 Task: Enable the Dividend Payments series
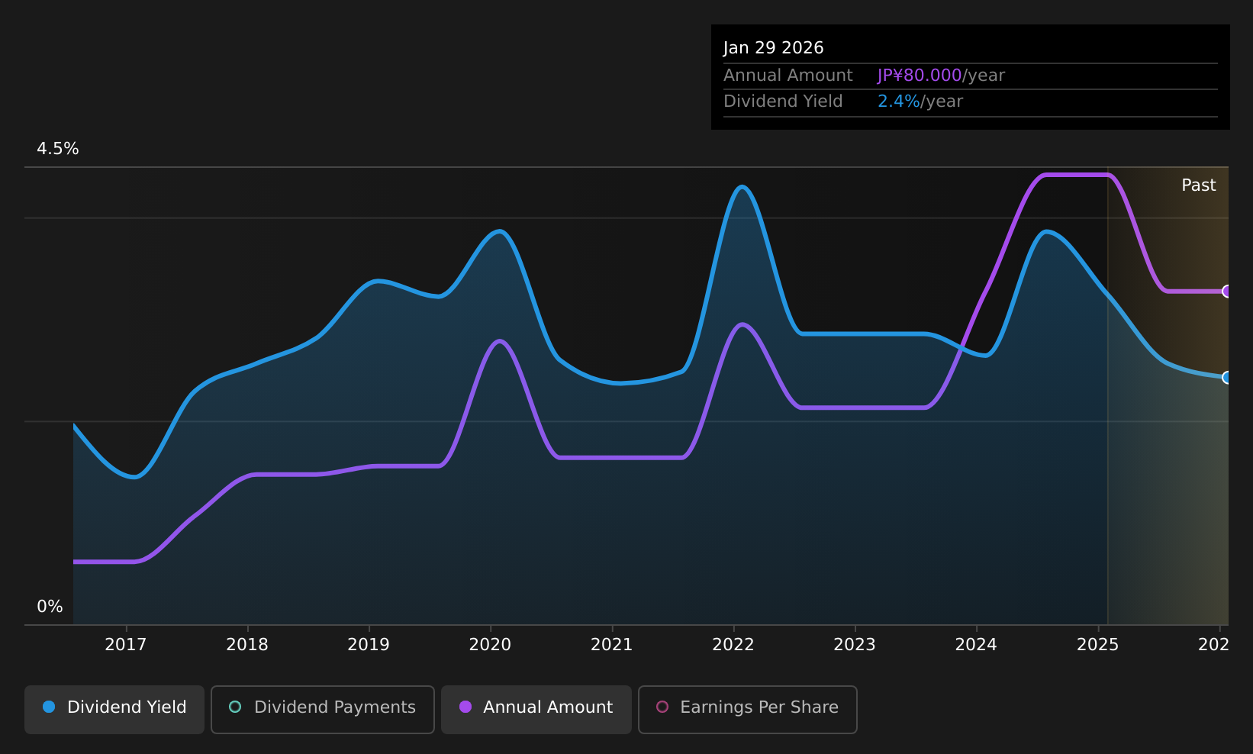pyautogui.click(x=323, y=709)
